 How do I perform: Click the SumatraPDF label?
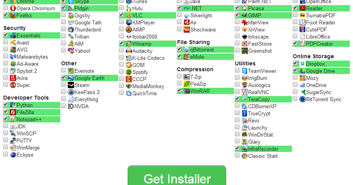pos(321,15)
